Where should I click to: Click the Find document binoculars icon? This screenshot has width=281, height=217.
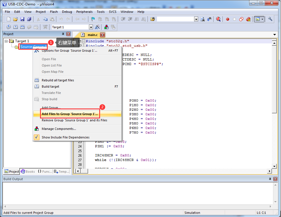(x=203, y=19)
